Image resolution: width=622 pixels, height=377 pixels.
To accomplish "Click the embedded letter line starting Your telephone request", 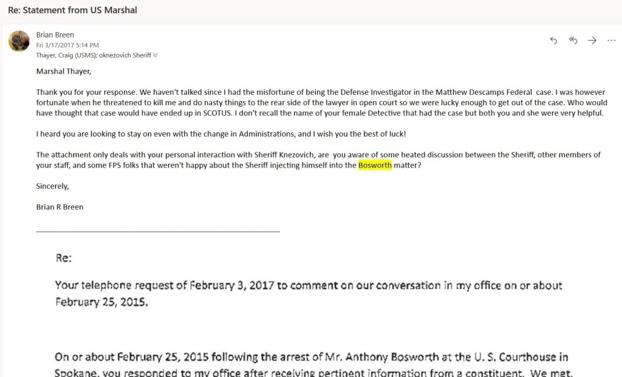I will click(x=309, y=285).
